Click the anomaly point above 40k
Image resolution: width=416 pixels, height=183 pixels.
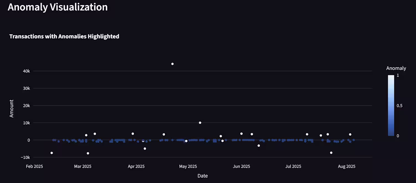pos(172,64)
